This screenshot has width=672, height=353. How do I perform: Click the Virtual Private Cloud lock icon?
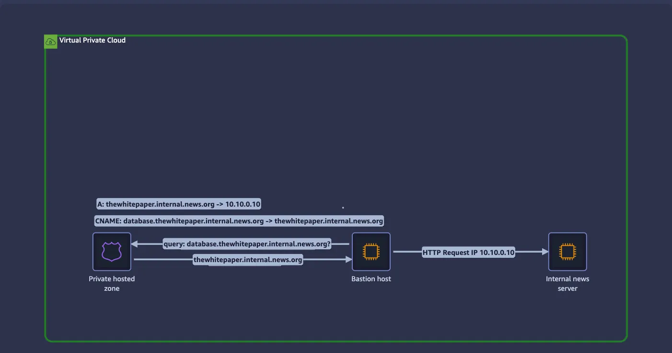click(x=50, y=42)
